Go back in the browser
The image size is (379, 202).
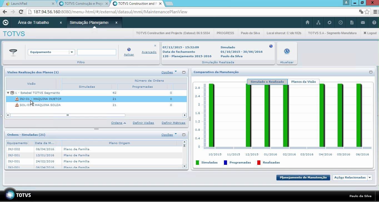pyautogui.click(x=5, y=12)
